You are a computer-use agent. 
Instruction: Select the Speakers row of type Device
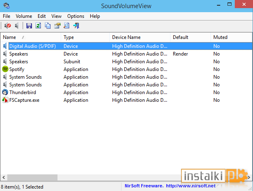[x=126, y=54]
